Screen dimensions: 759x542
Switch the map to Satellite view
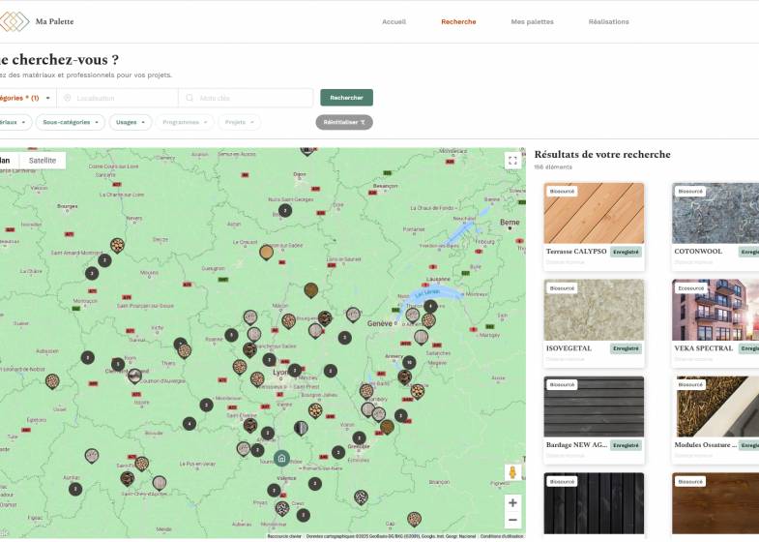(43, 161)
